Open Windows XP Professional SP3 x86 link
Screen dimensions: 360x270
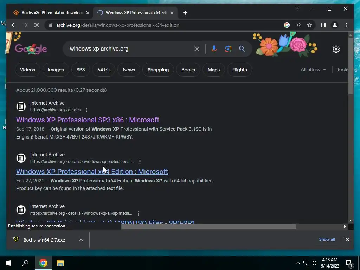point(88,120)
